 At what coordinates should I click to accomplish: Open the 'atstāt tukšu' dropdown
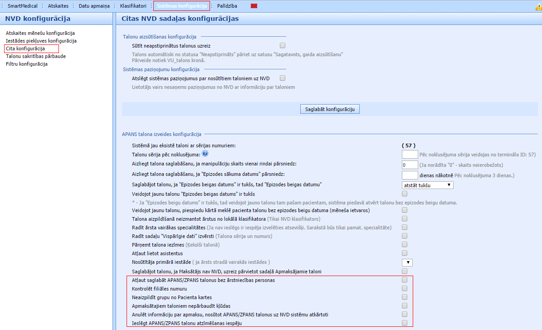pos(427,185)
